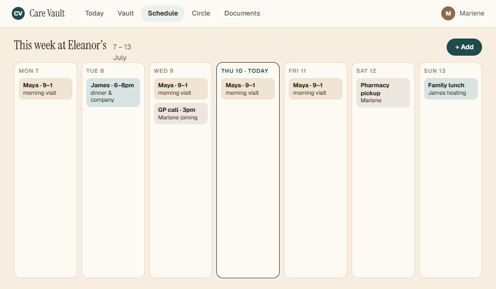Click the TUE 8 day header
Viewport: 496px width, 289px height.
[x=95, y=71]
